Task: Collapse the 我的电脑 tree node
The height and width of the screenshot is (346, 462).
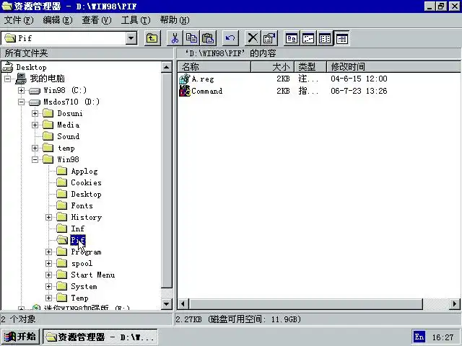Action: pyautogui.click(x=7, y=79)
